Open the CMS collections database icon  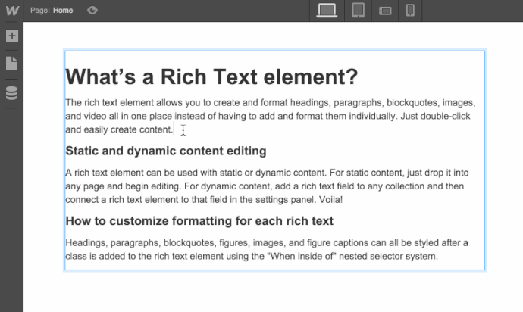click(x=11, y=93)
